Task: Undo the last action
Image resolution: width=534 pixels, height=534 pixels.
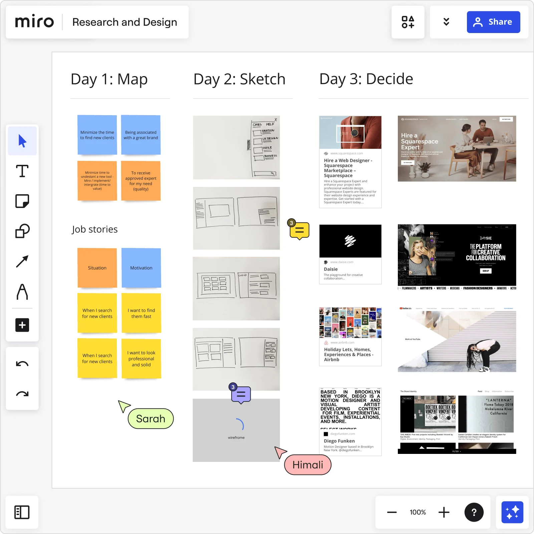Action: tap(22, 364)
